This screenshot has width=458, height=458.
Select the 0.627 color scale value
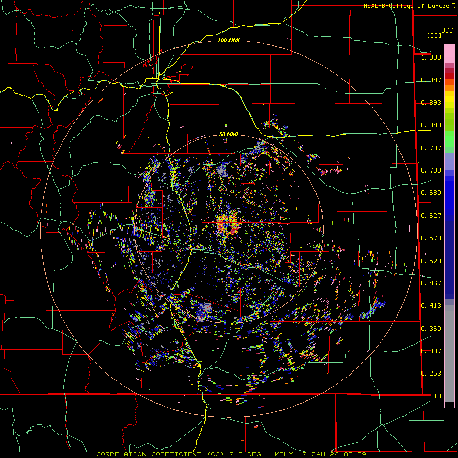[x=431, y=216]
